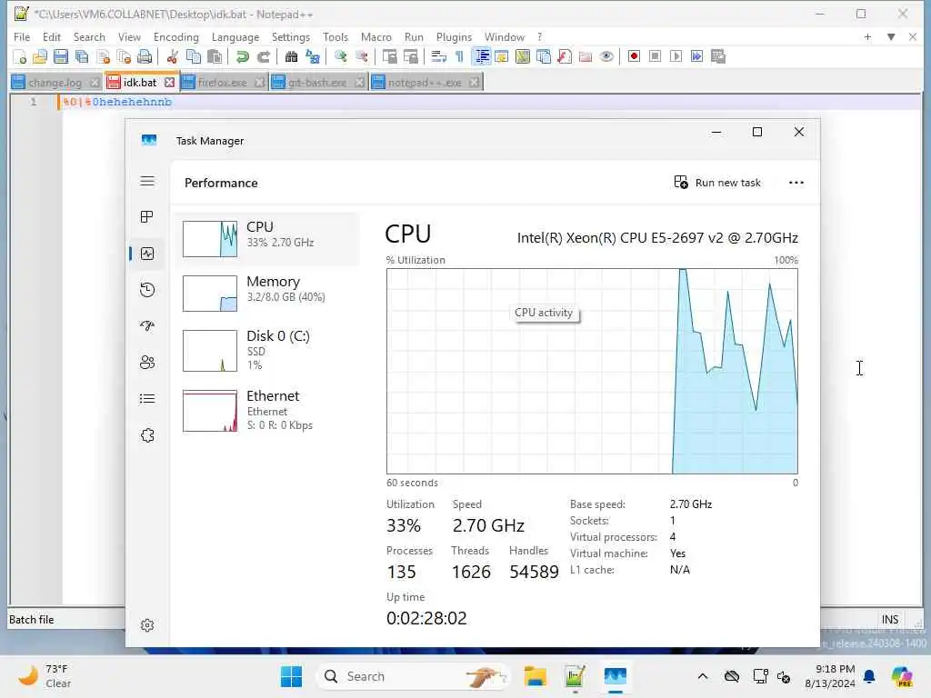Toggle the indent guide toolbar icon
This screenshot has width=931, height=698.
tap(482, 56)
